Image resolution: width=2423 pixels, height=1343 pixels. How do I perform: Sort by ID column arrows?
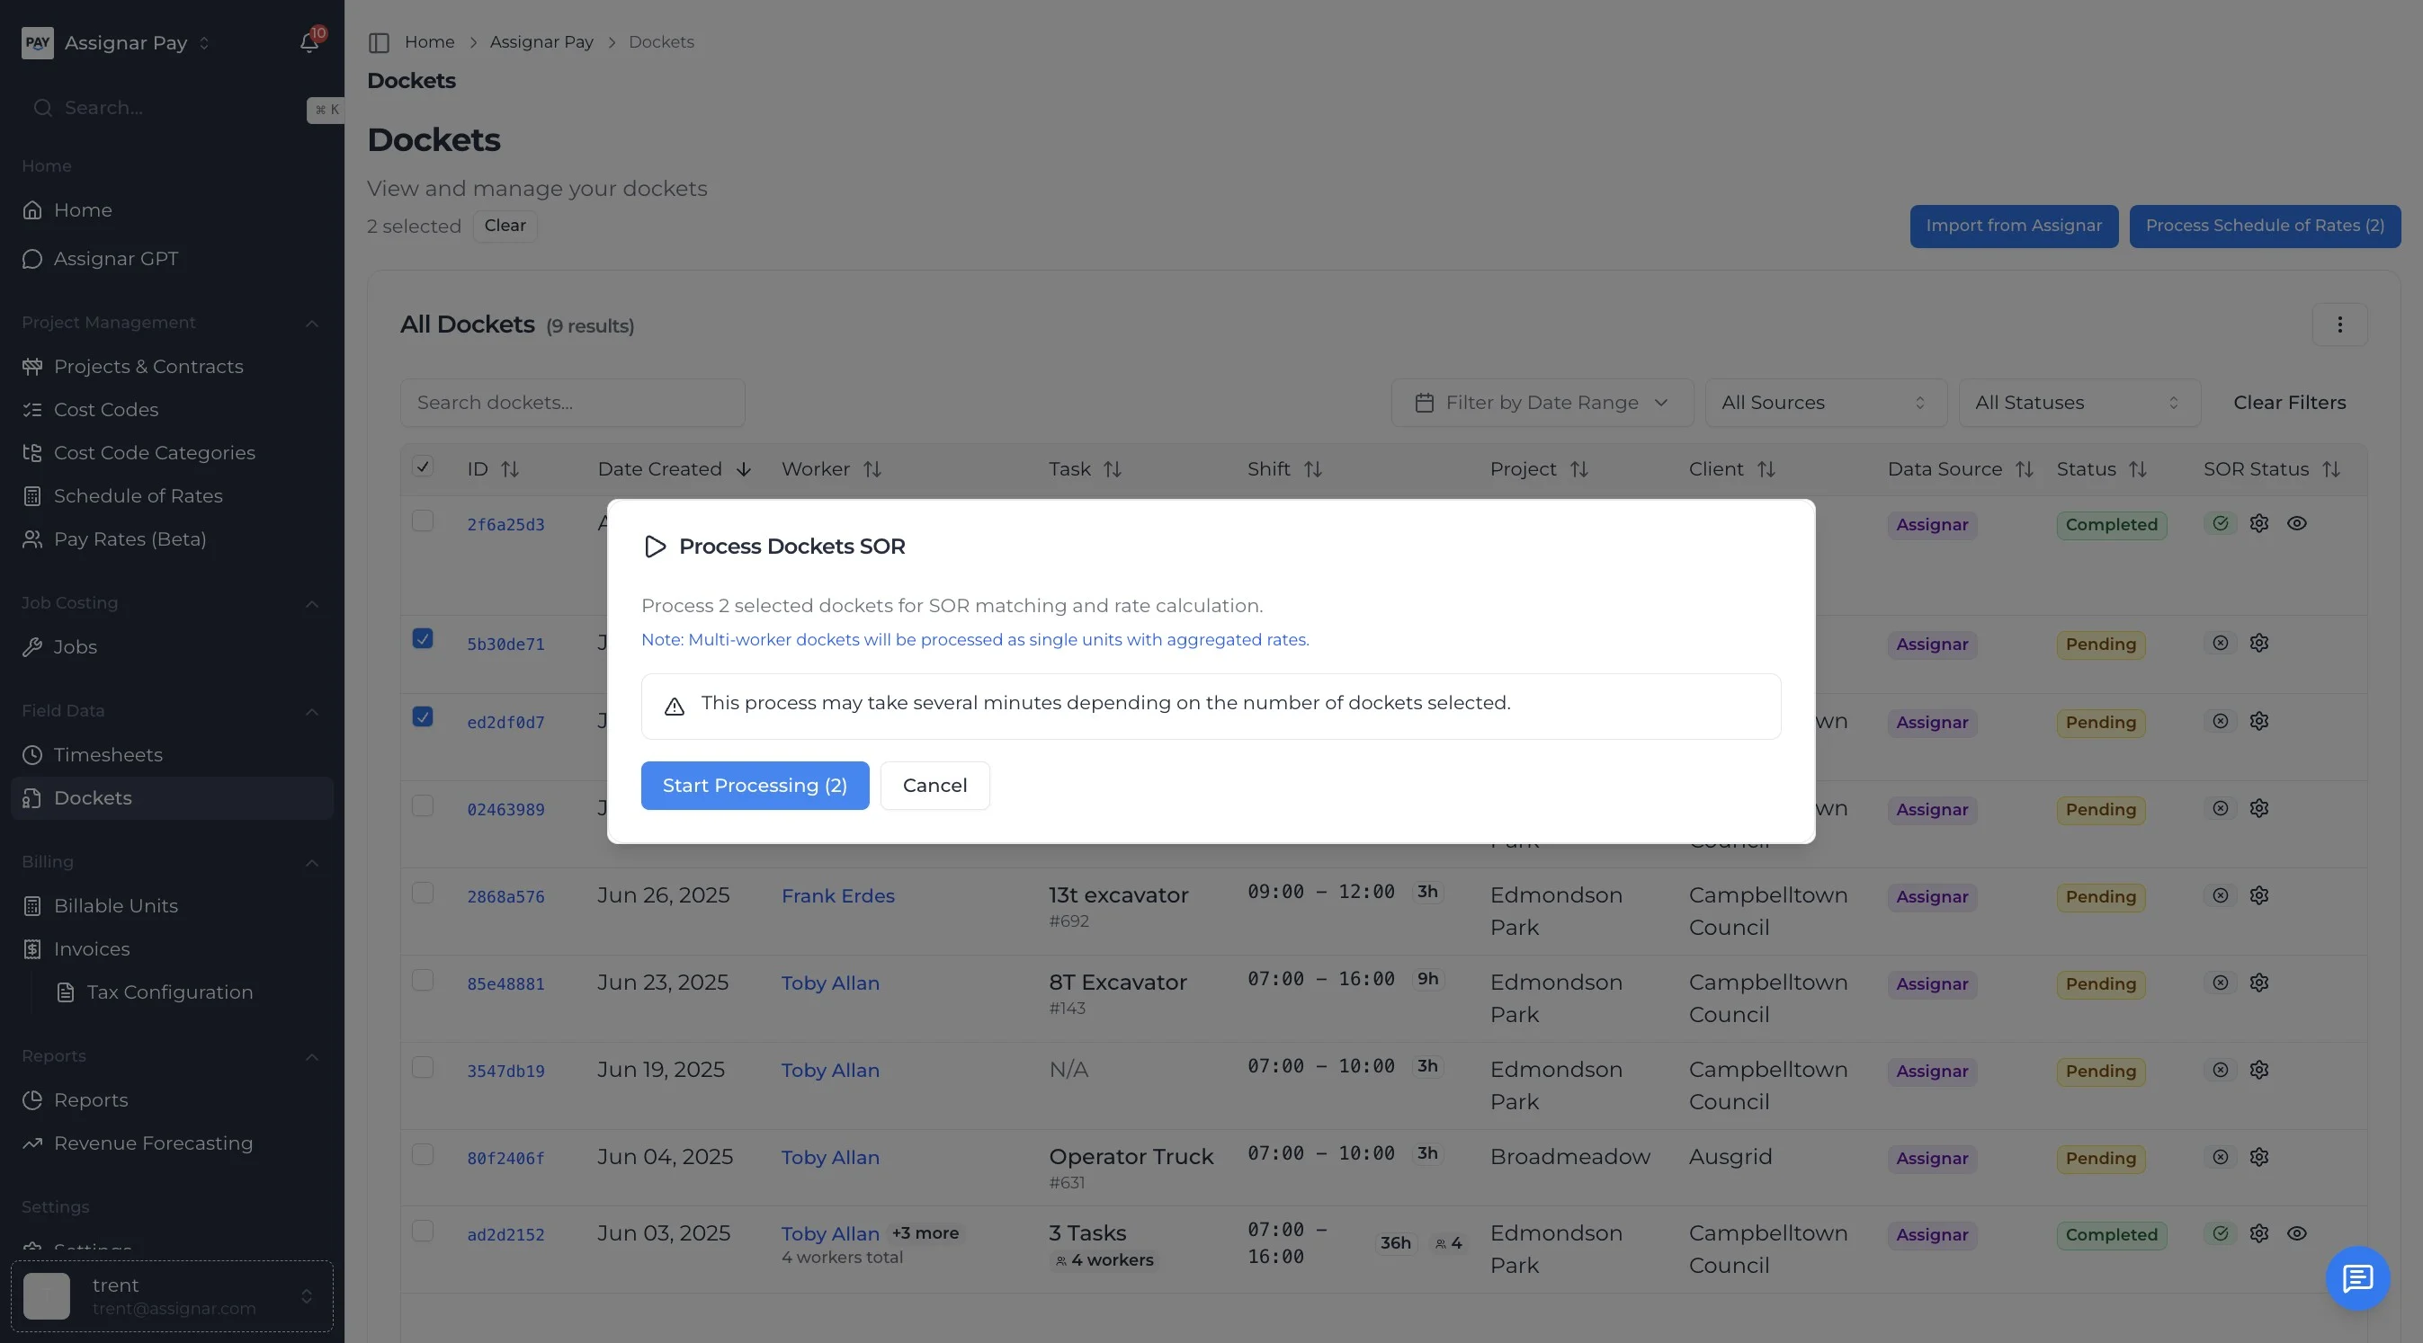point(510,469)
